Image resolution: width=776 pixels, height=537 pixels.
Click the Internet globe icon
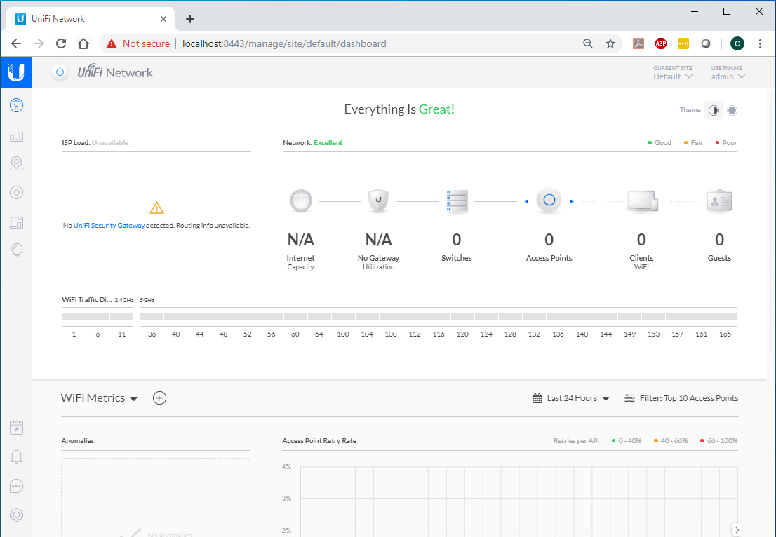coord(301,200)
